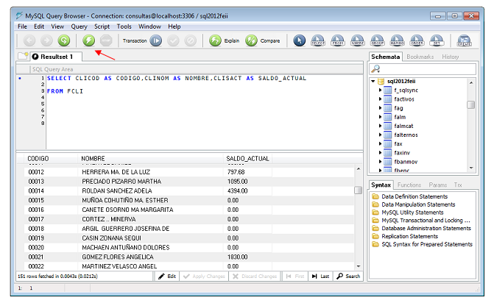The width and height of the screenshot is (494, 303).
Task: Select the fbanmov table in schemata
Action: click(406, 162)
